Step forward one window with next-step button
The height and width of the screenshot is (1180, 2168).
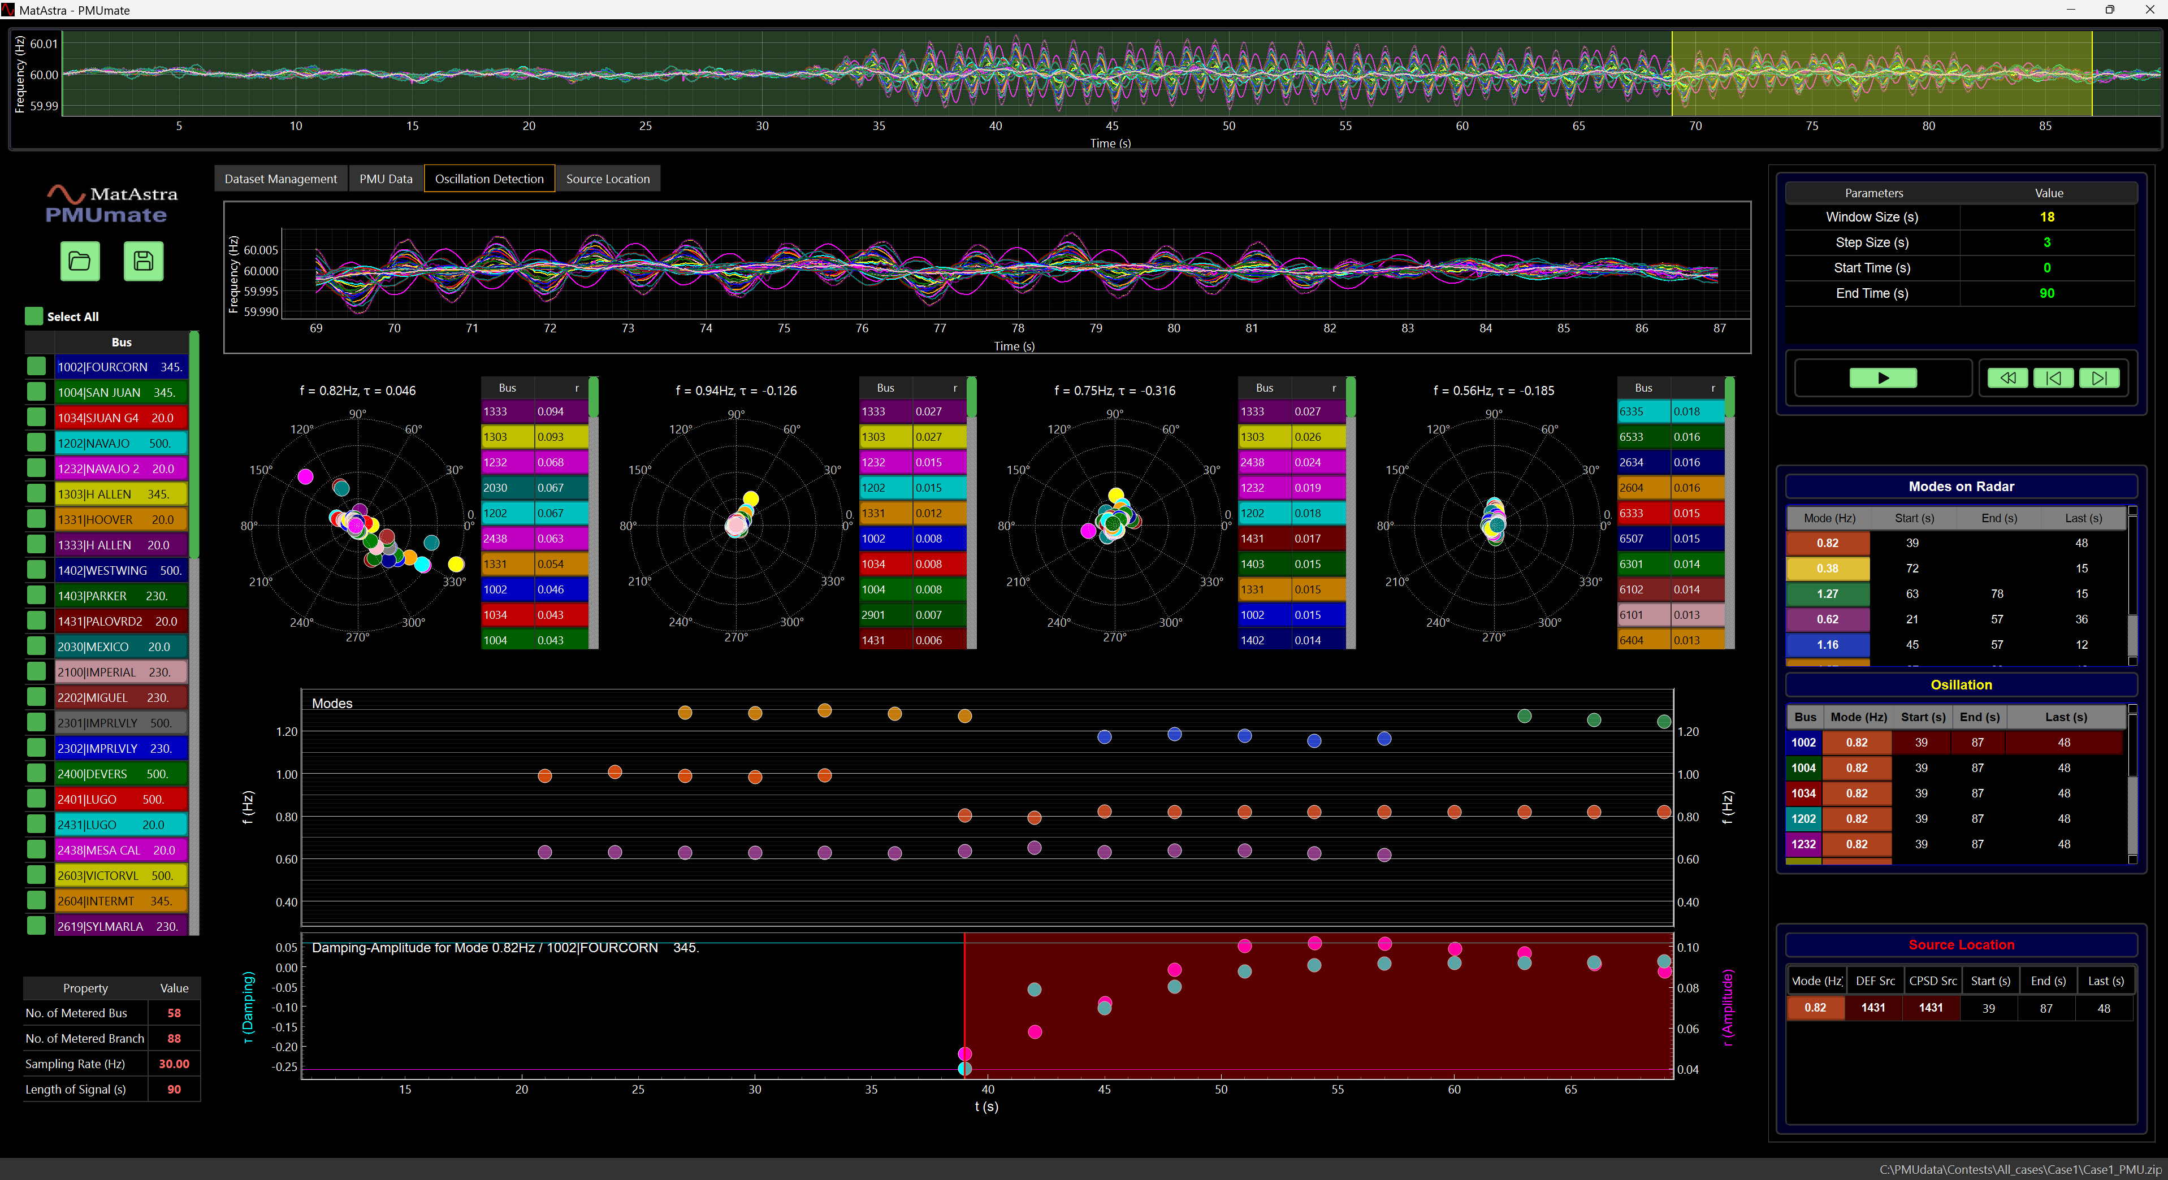[2099, 379]
